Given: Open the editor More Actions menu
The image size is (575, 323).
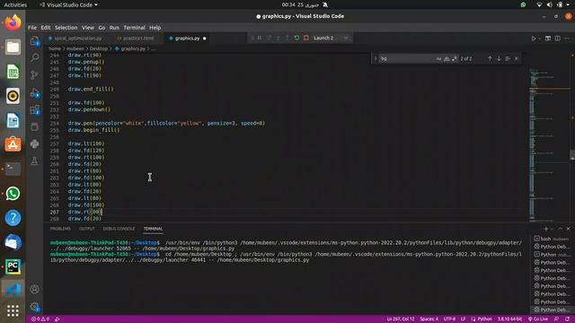Looking at the screenshot, I should (x=567, y=38).
